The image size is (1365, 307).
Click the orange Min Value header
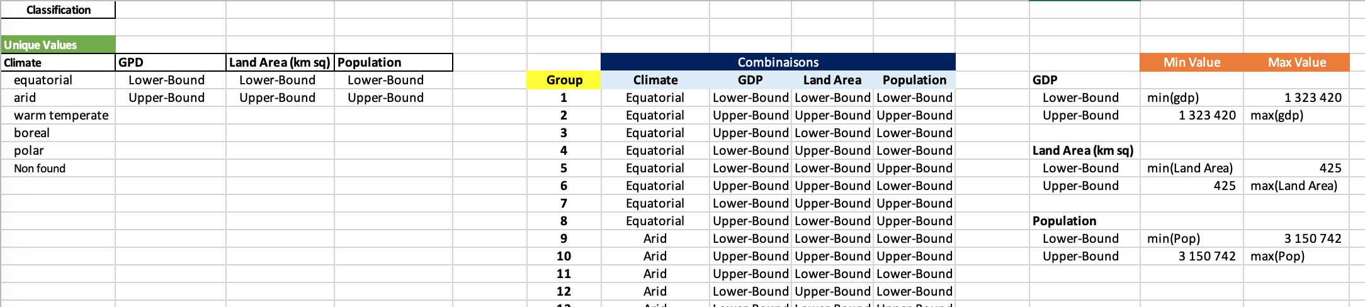[x=1191, y=62]
